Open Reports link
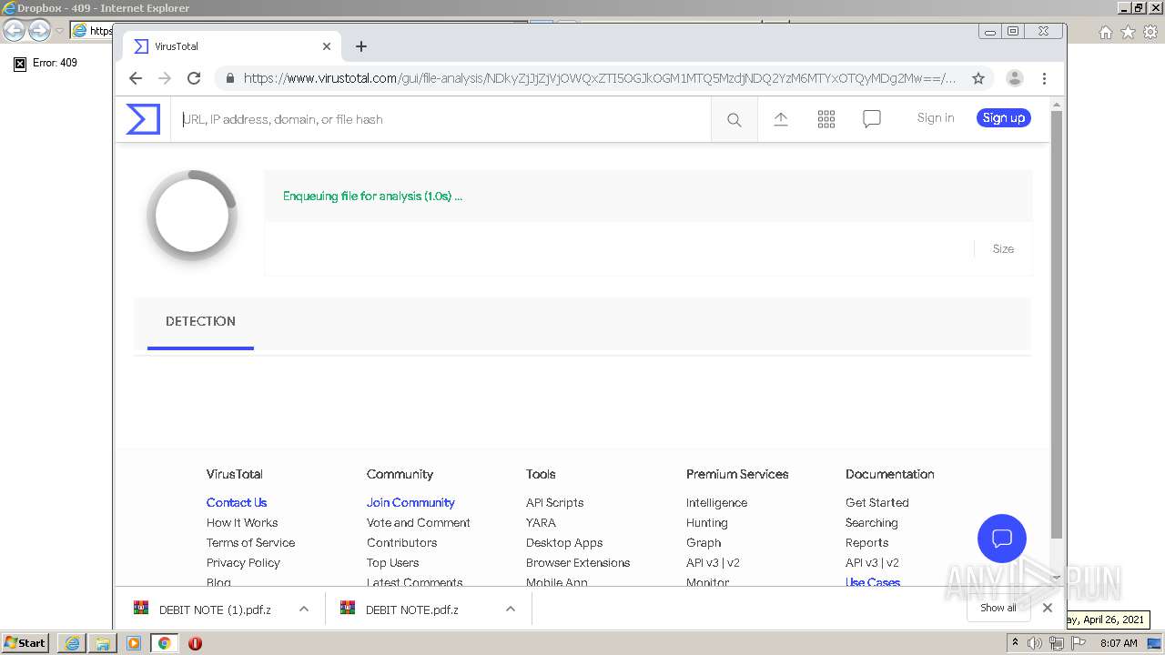Image resolution: width=1165 pixels, height=655 pixels. [866, 543]
